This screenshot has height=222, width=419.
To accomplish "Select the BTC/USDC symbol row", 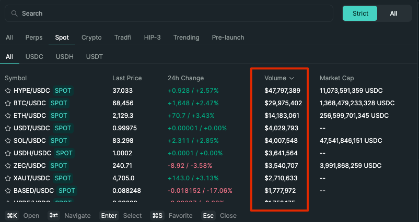I will pos(208,103).
